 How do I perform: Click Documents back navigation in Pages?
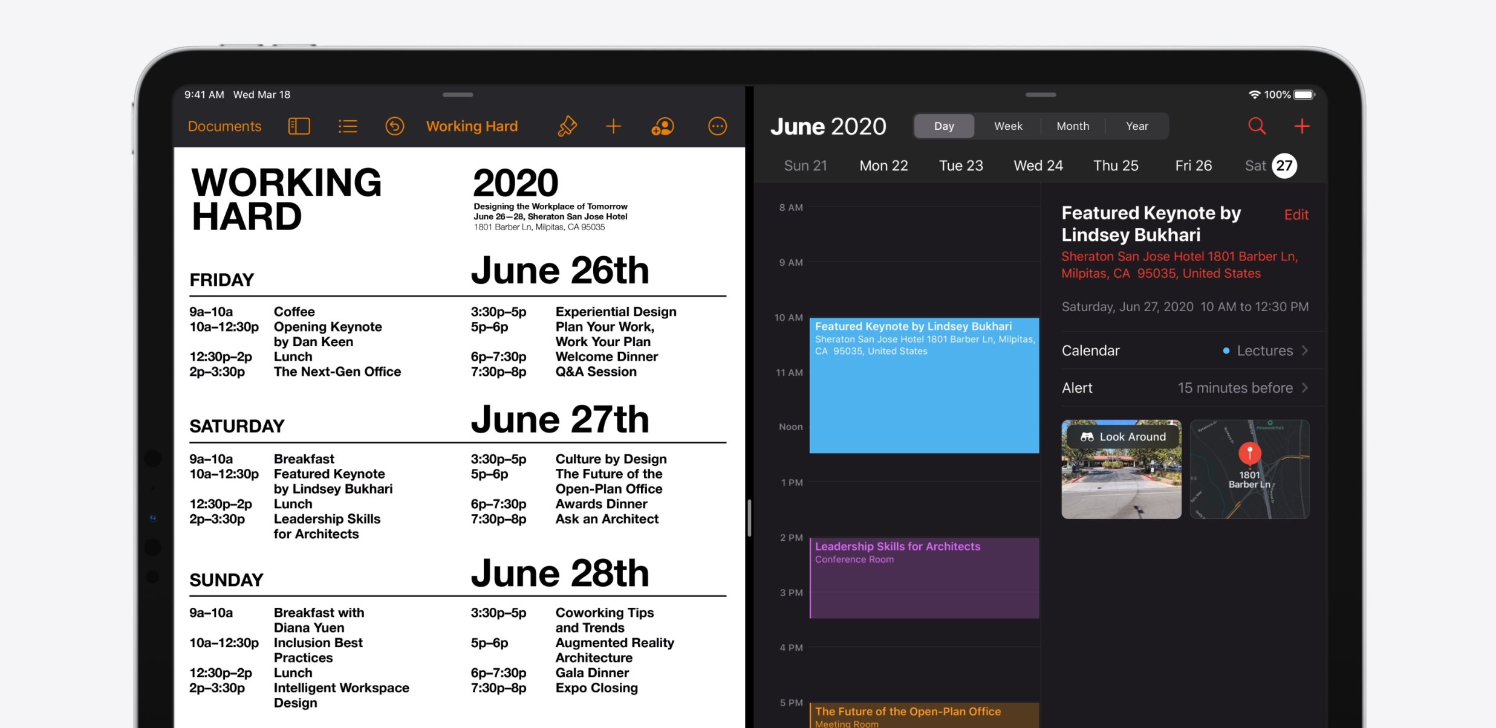(225, 125)
